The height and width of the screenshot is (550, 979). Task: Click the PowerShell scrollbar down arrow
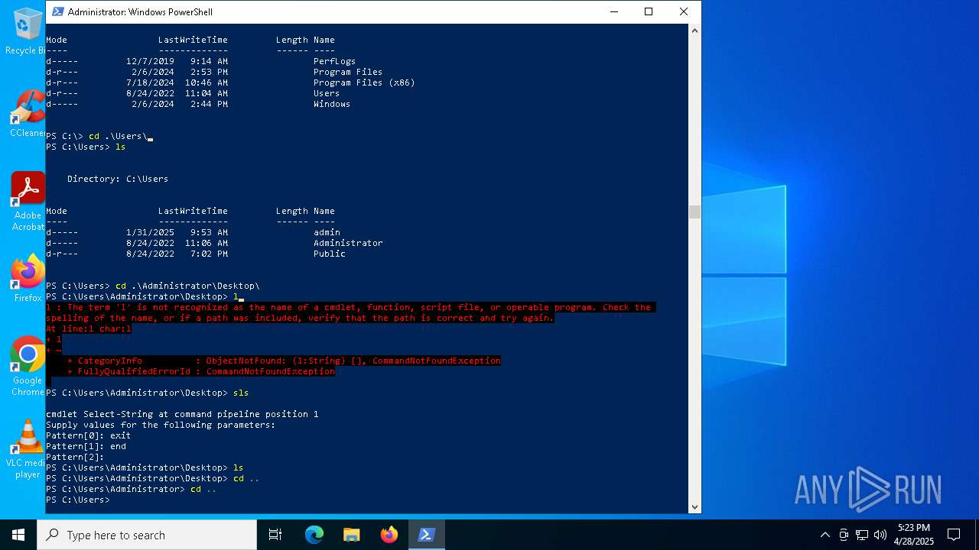tap(694, 506)
